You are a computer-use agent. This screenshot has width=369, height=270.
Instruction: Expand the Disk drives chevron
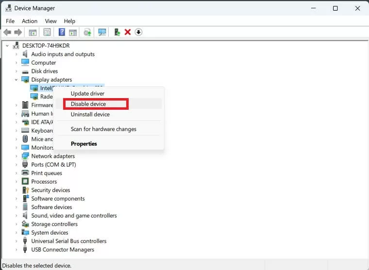pyautogui.click(x=16, y=71)
